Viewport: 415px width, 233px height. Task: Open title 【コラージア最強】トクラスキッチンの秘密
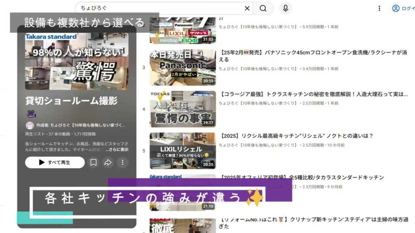pyautogui.click(x=314, y=94)
